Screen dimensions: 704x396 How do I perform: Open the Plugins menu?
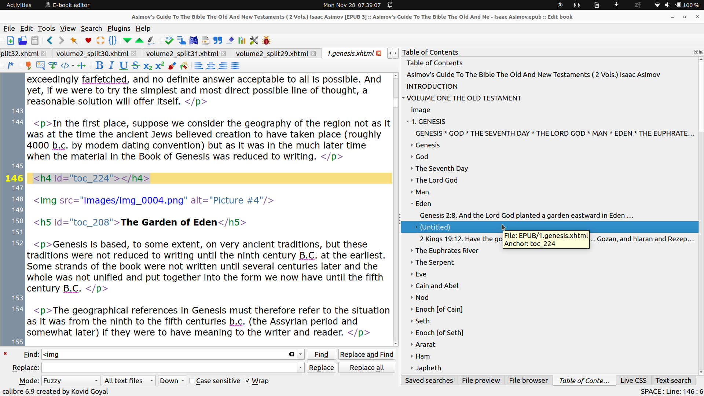click(x=118, y=28)
